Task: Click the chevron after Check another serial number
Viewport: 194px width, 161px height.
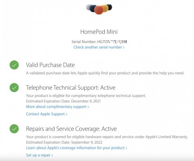Action: (x=124, y=47)
